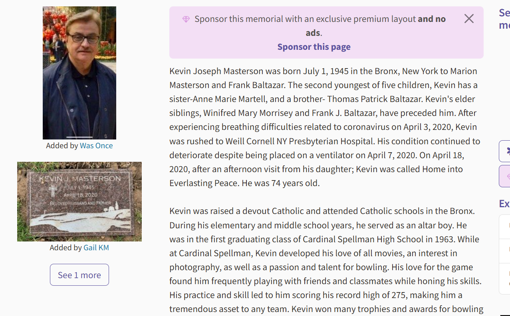
Task: Click the bold "and no ads" banner text
Action: tap(431, 19)
